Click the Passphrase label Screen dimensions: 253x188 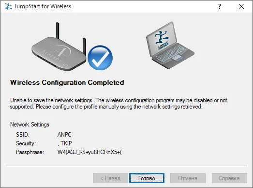[x=30, y=152]
